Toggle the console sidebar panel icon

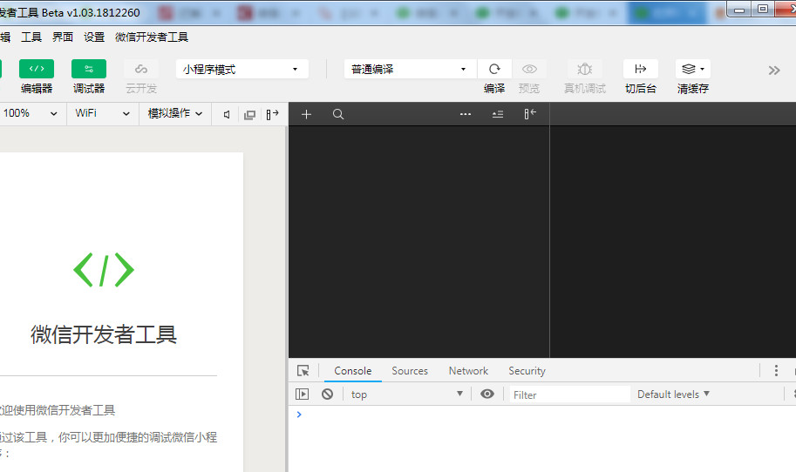[302, 394]
